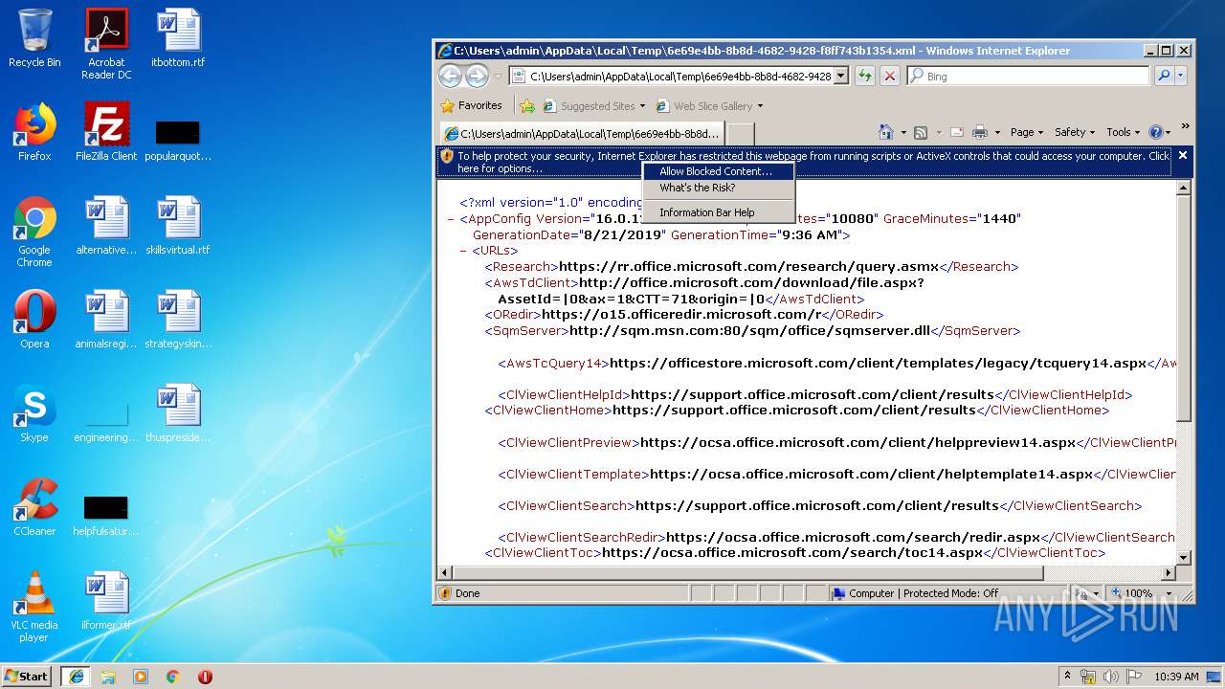The width and height of the screenshot is (1225, 689).
Task: Click the Windows Start button
Action: pos(27,677)
